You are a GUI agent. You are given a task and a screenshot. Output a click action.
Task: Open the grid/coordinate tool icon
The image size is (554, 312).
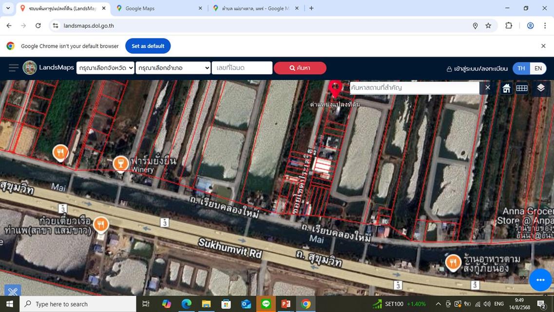pyautogui.click(x=522, y=88)
